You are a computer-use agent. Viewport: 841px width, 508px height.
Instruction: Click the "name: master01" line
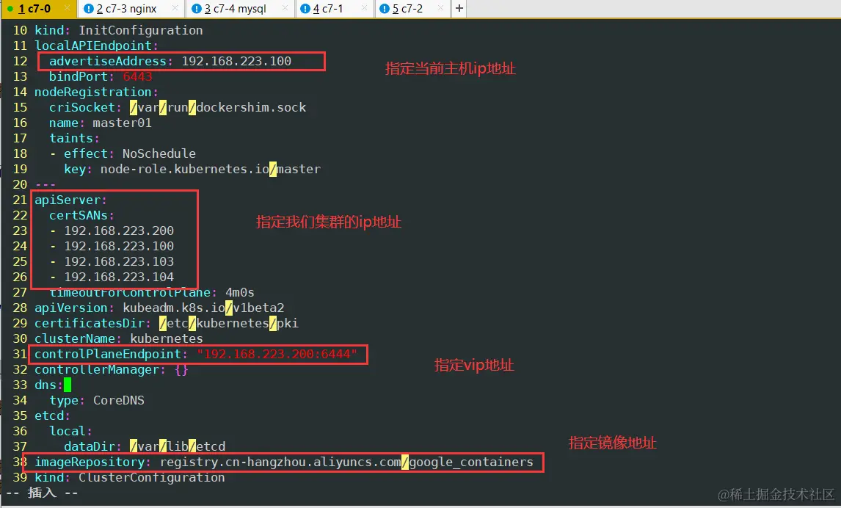101,123
